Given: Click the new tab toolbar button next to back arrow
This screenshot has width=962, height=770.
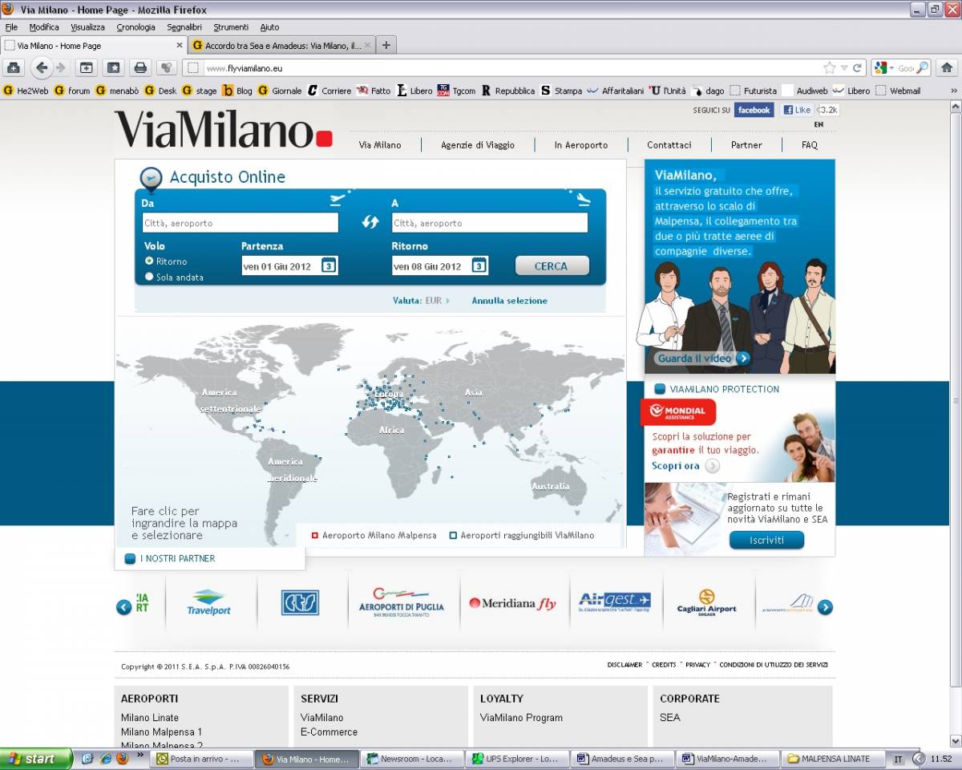Looking at the screenshot, I should pyautogui.click(x=87, y=68).
